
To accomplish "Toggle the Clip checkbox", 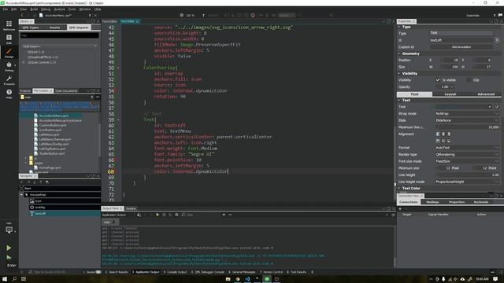I will click(x=469, y=80).
